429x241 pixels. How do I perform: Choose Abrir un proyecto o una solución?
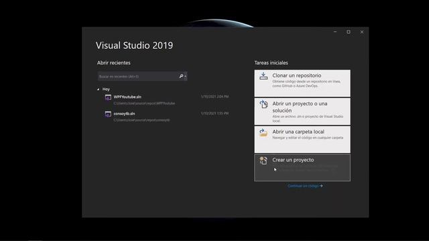pos(302,112)
